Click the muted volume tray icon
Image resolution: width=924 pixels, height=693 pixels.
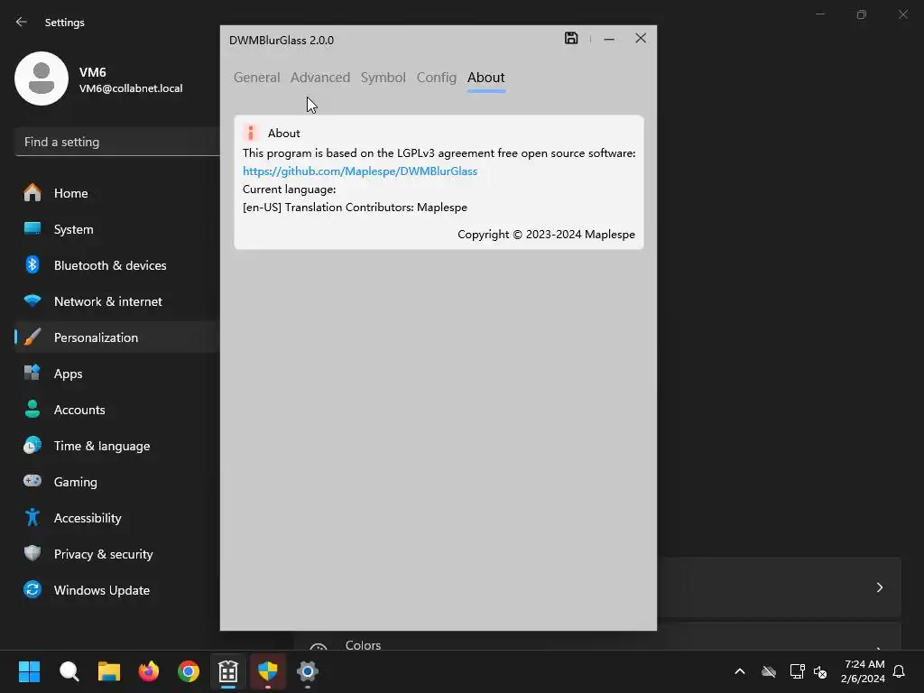[x=819, y=671]
